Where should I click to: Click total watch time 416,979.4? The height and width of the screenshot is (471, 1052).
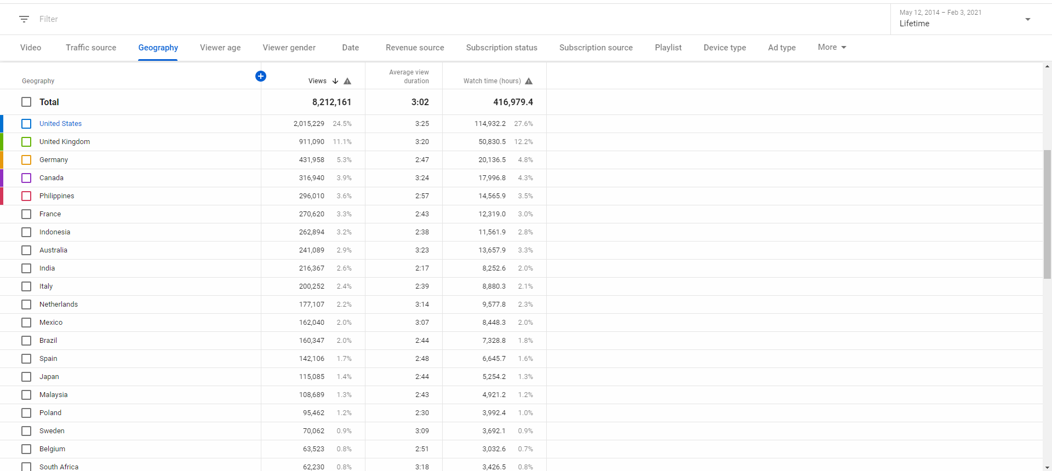pyautogui.click(x=513, y=102)
